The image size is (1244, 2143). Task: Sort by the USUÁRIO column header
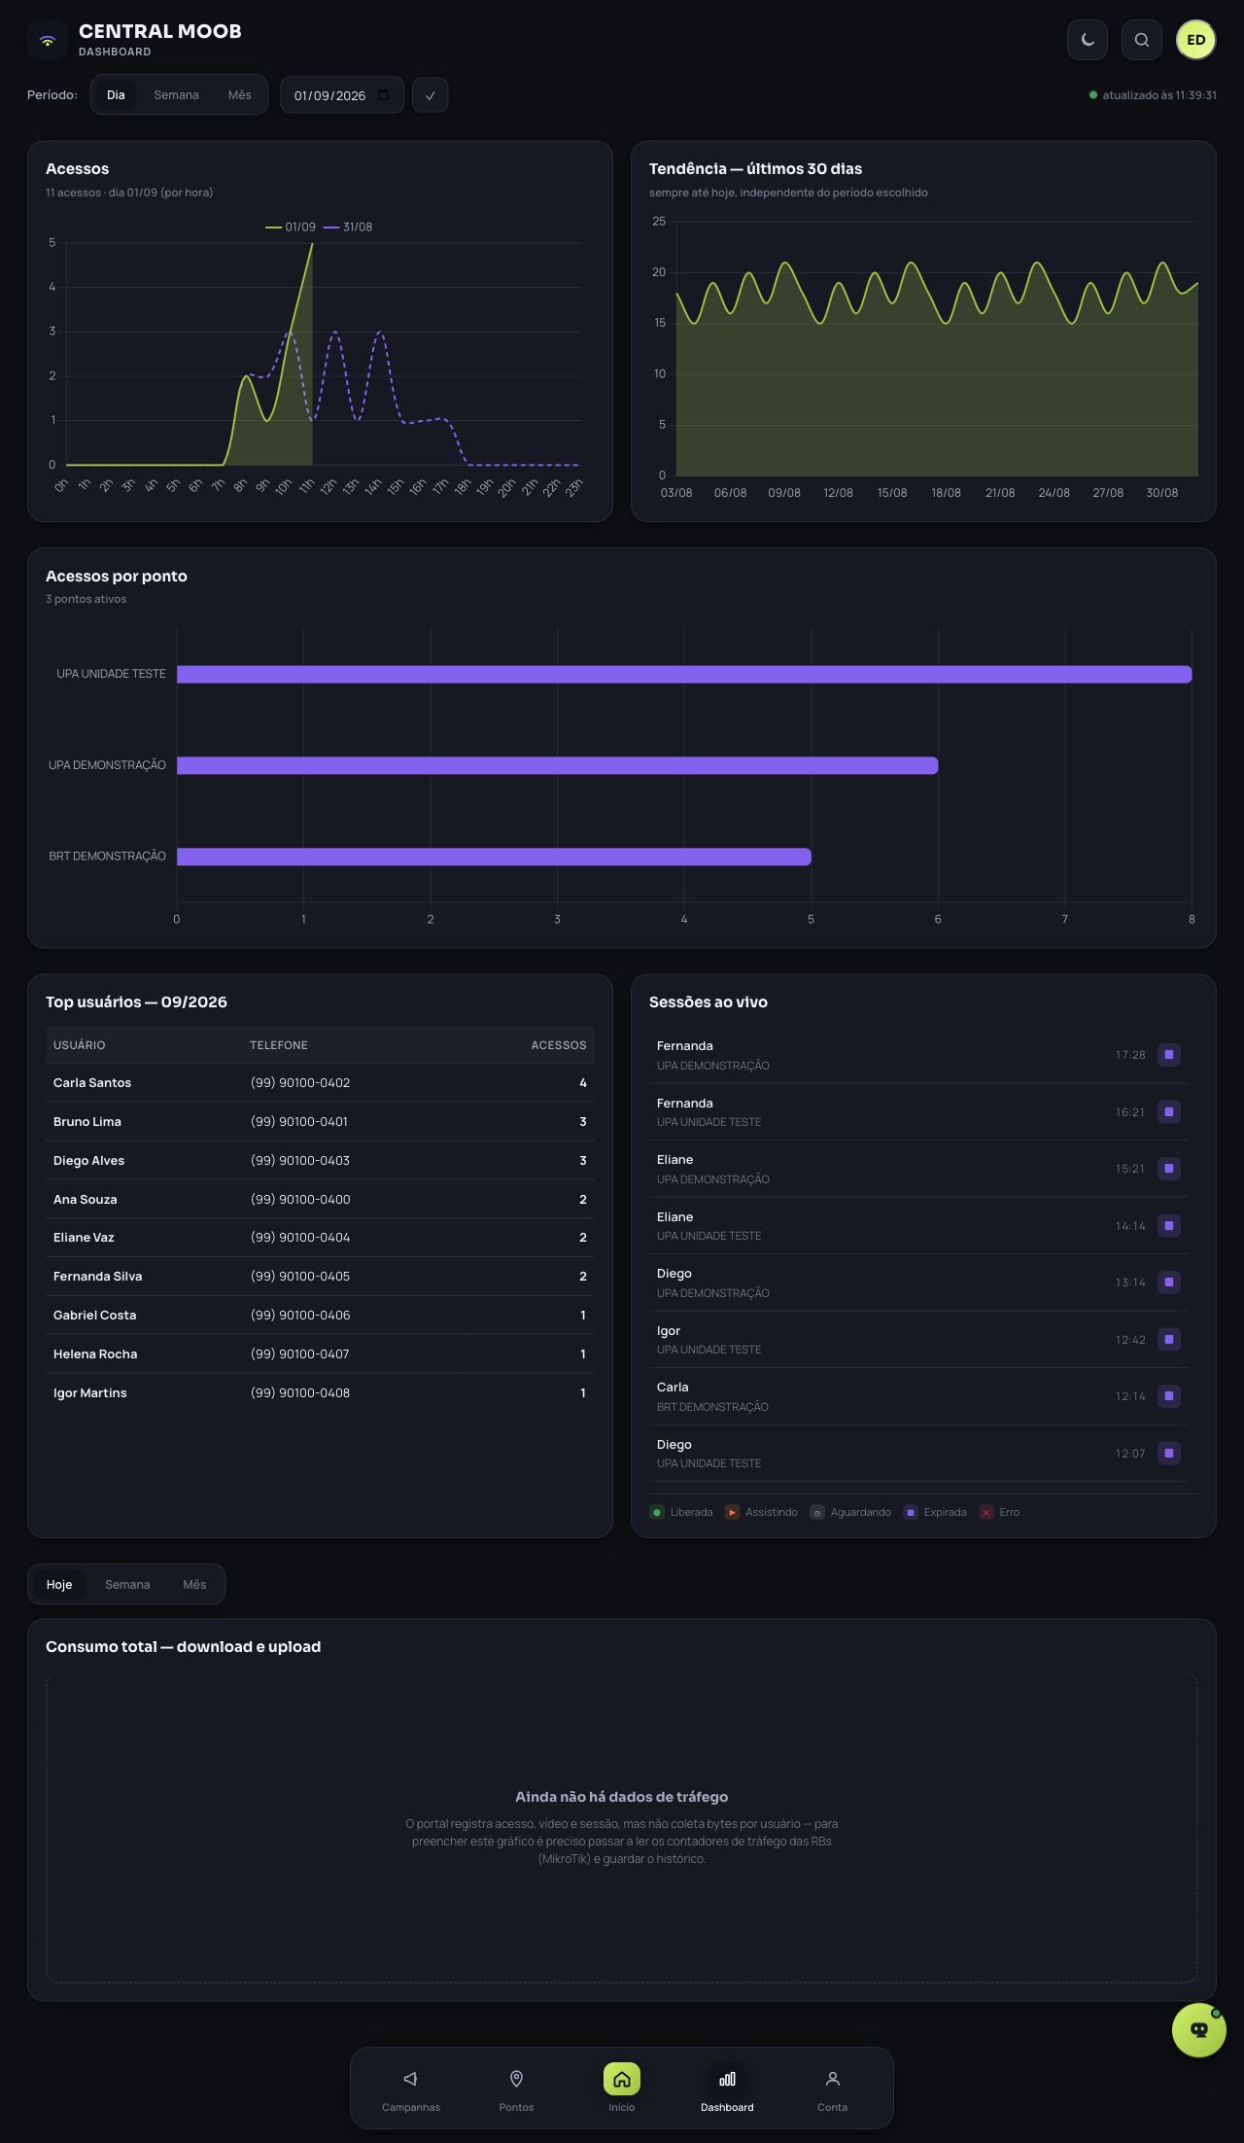(80, 1045)
